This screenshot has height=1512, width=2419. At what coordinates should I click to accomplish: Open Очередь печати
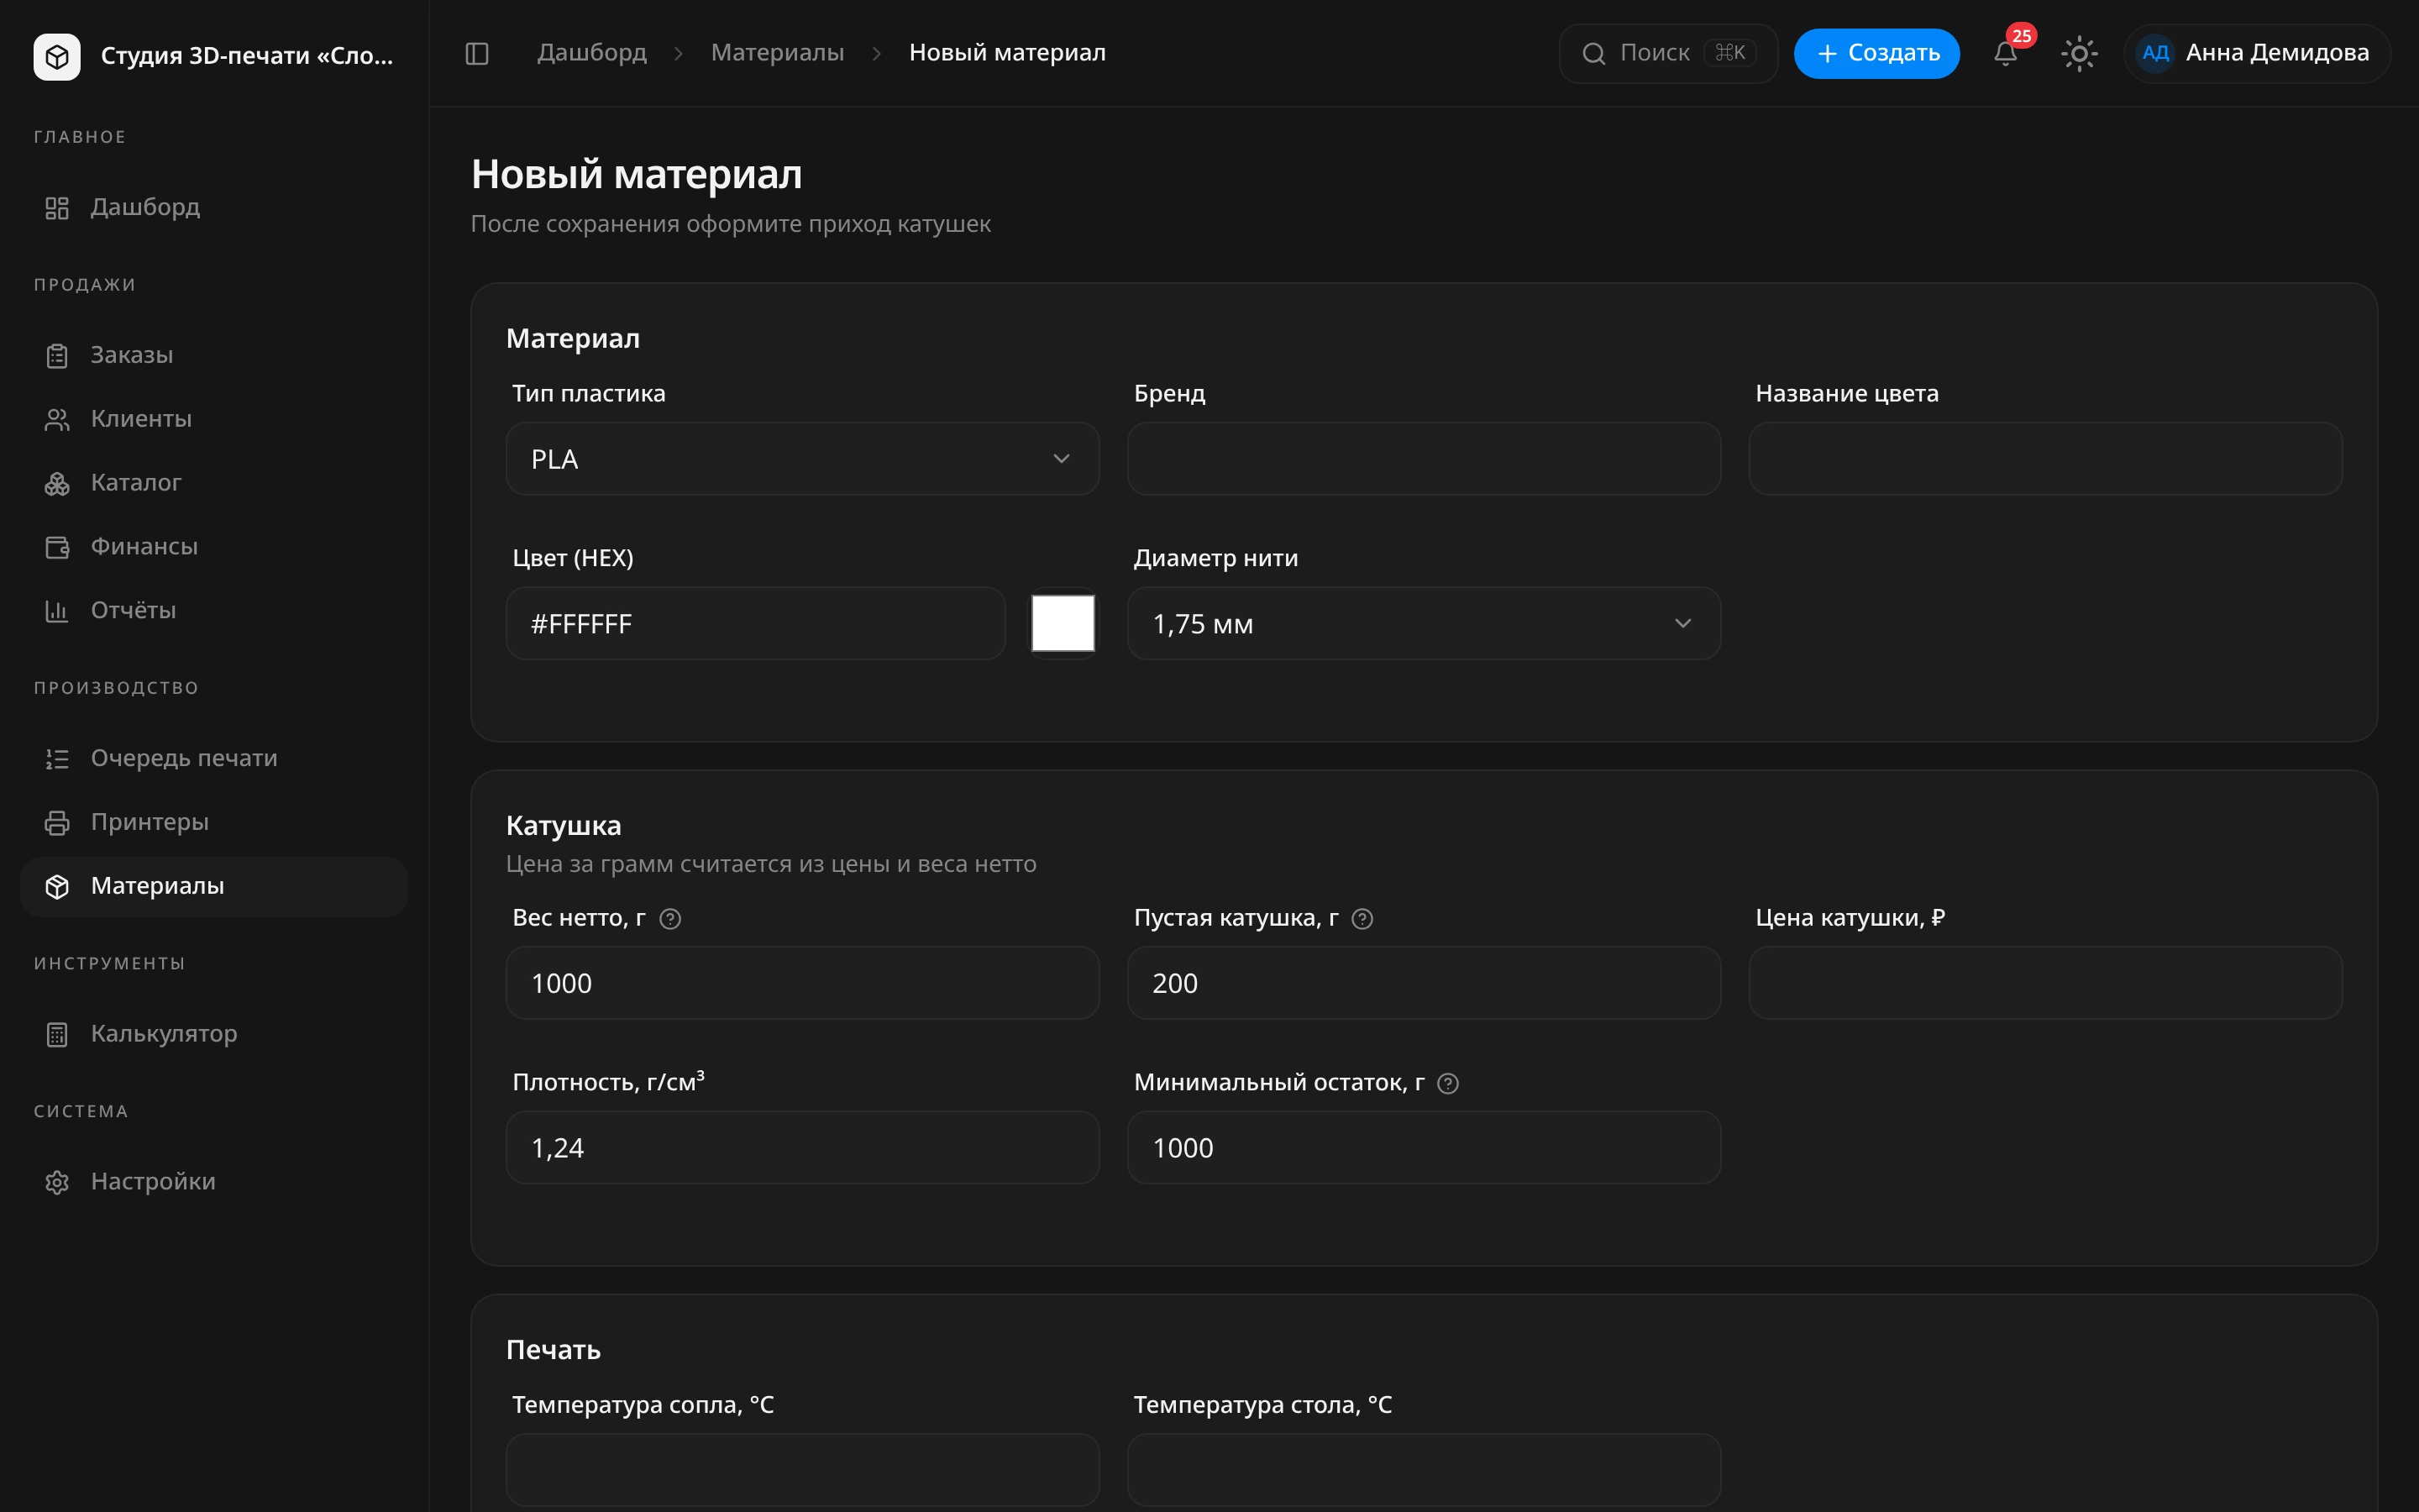214,758
